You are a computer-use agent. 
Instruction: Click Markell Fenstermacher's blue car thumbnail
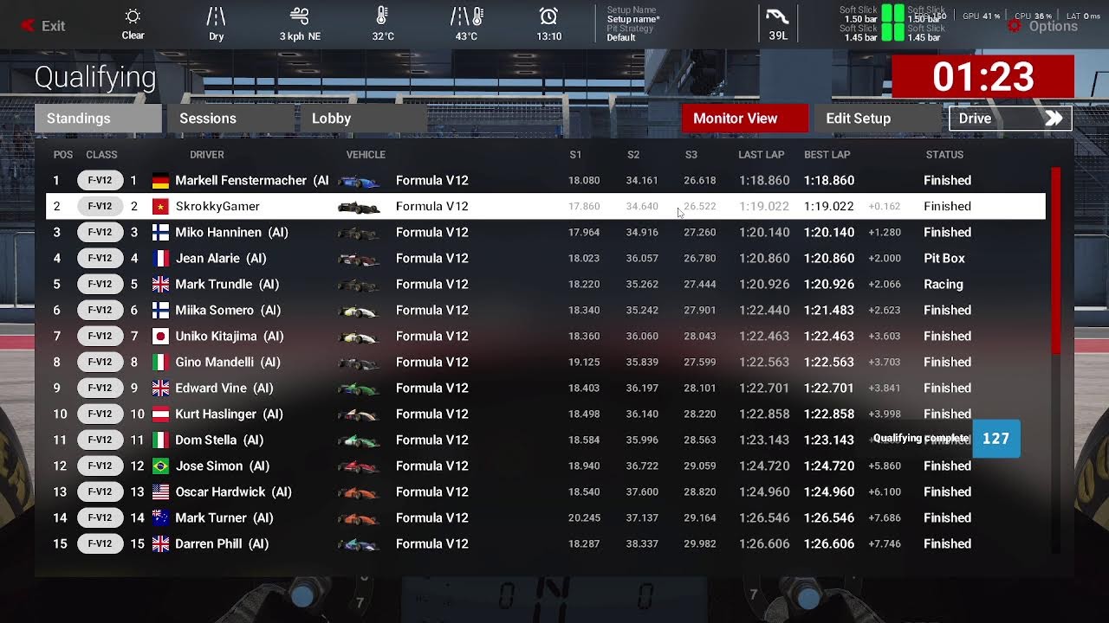click(x=359, y=182)
